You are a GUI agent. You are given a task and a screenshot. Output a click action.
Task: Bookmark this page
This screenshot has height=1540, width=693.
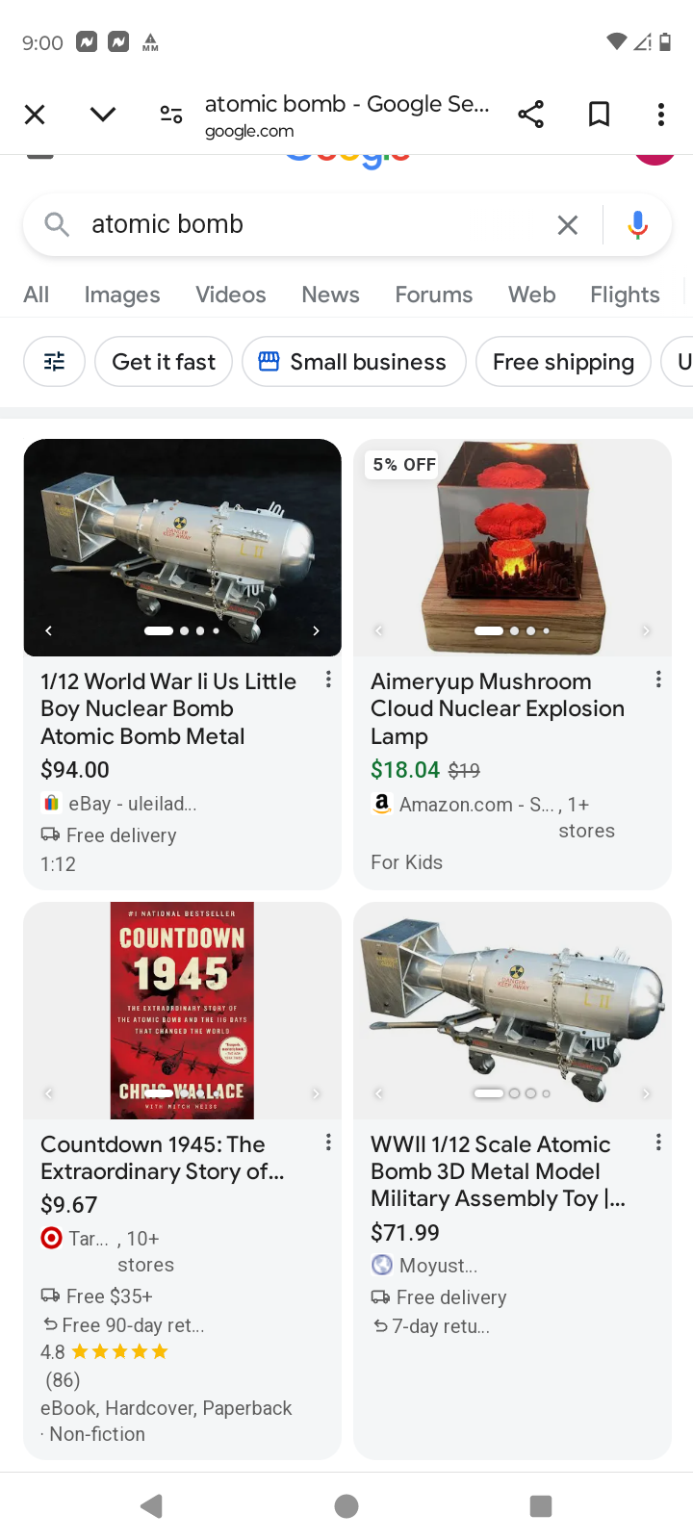pyautogui.click(x=599, y=115)
